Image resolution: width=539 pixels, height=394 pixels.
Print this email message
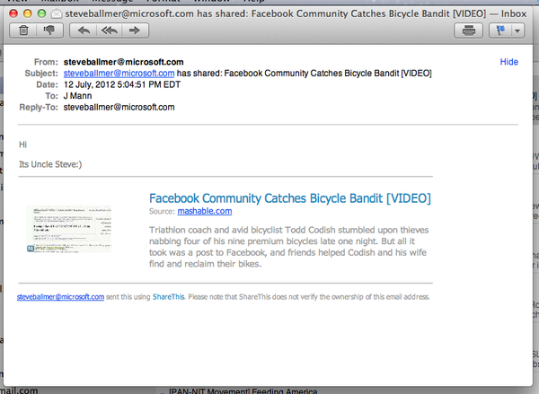pyautogui.click(x=469, y=31)
